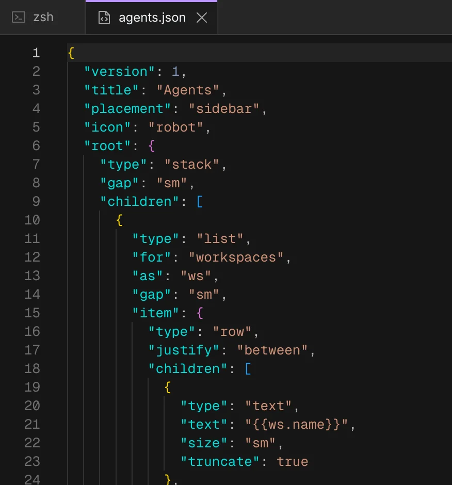Image resolution: width=452 pixels, height=485 pixels.
Task: Select the agents.json tab
Action: tap(151, 18)
